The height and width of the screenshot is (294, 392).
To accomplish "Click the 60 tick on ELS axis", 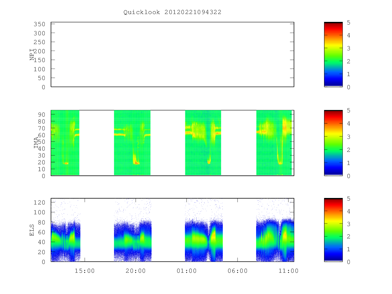I will [41, 232].
